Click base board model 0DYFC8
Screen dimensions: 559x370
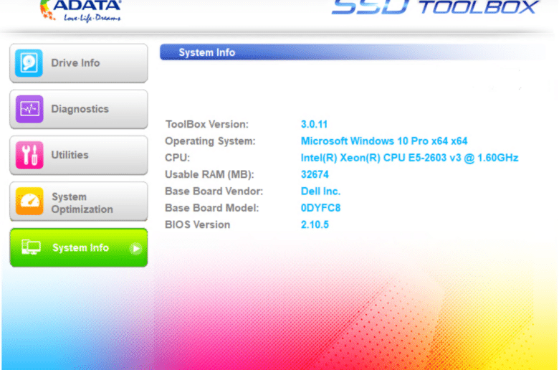pos(320,208)
